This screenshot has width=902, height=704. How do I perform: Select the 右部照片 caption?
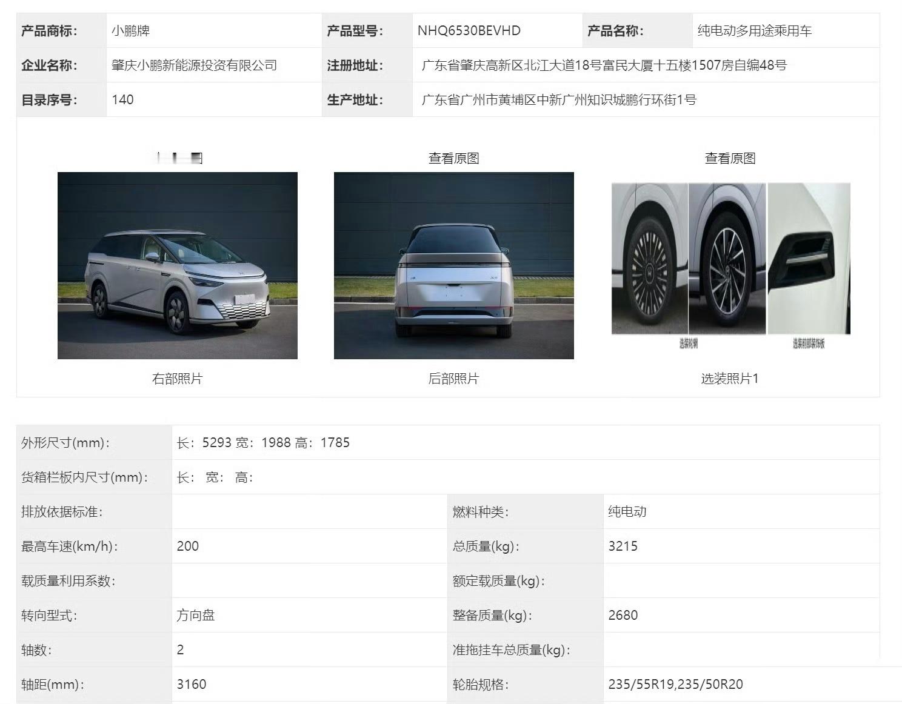[178, 379]
